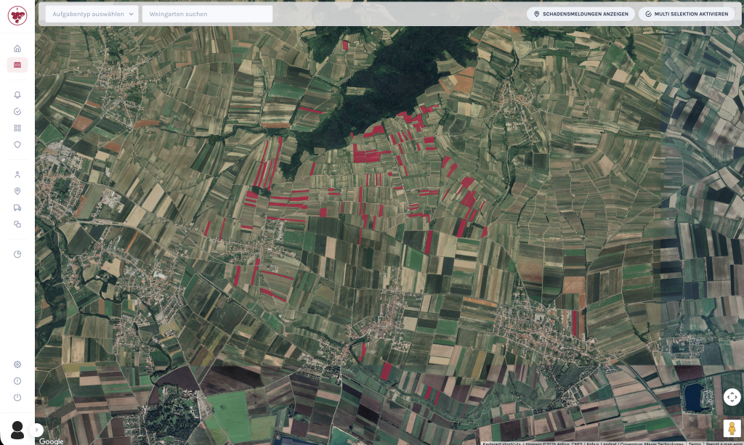The image size is (744, 445).
Task: Expand the sidebar with the chevron arrow
Action: click(38, 430)
